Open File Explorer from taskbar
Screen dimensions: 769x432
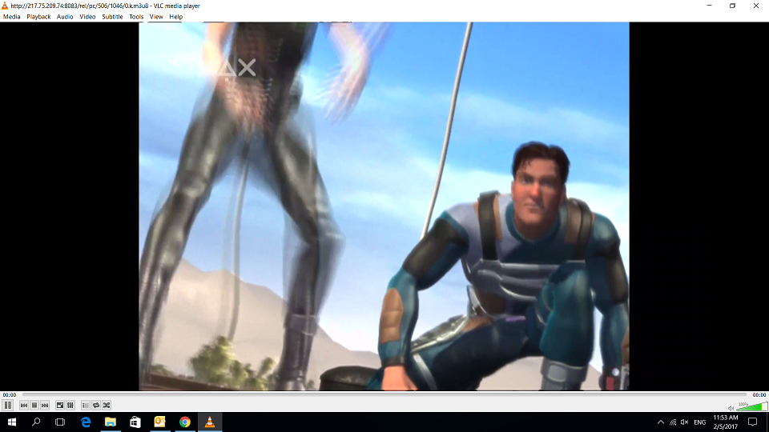tap(111, 422)
